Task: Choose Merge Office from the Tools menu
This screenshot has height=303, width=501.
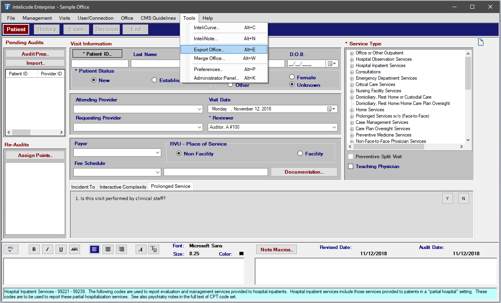Action: point(224,58)
